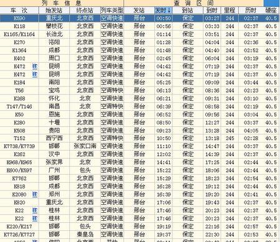Screen dimensions: 280x242
Task: Sort by the 车次 column header
Action: point(19,10)
